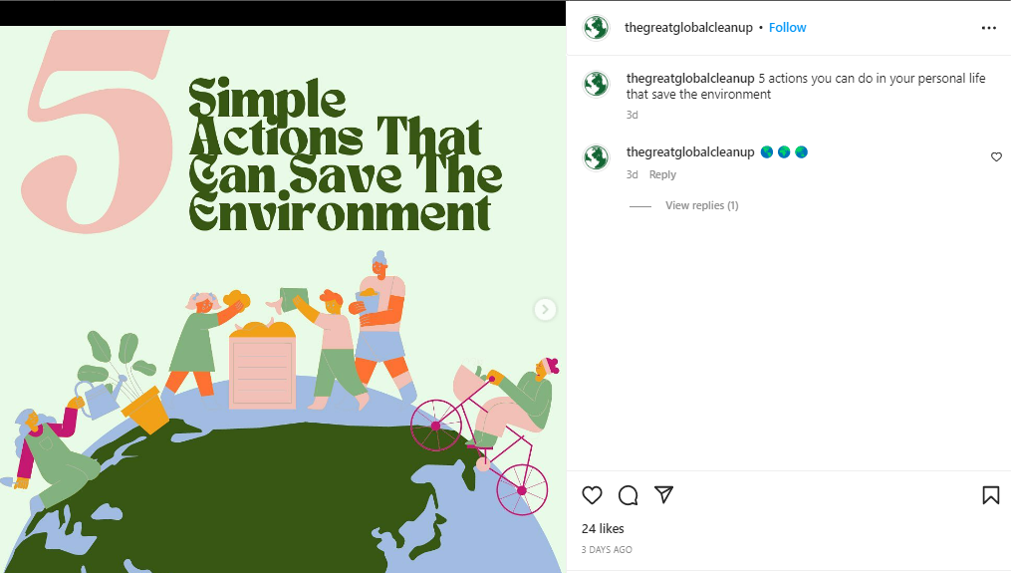The width and height of the screenshot is (1011, 573).
Task: Open the thegreatglobalcleanup username in the header
Action: tap(688, 28)
